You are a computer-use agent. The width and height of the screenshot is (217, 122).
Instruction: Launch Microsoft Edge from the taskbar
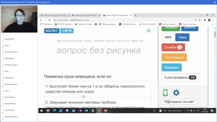(x=54, y=111)
